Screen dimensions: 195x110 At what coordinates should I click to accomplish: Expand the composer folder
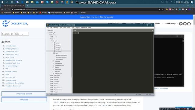point(51,78)
